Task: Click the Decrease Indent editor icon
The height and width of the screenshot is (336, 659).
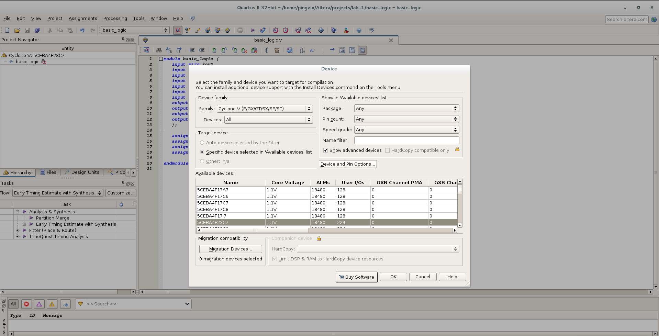Action: point(202,50)
